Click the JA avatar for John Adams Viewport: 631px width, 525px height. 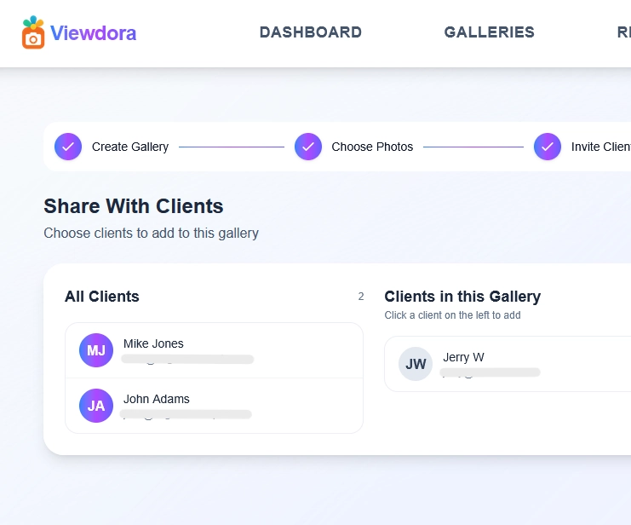point(96,406)
